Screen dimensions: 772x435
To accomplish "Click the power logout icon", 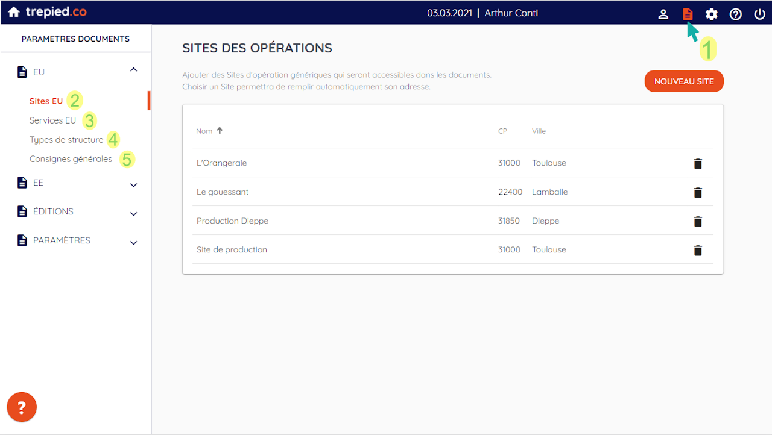I will pyautogui.click(x=760, y=14).
